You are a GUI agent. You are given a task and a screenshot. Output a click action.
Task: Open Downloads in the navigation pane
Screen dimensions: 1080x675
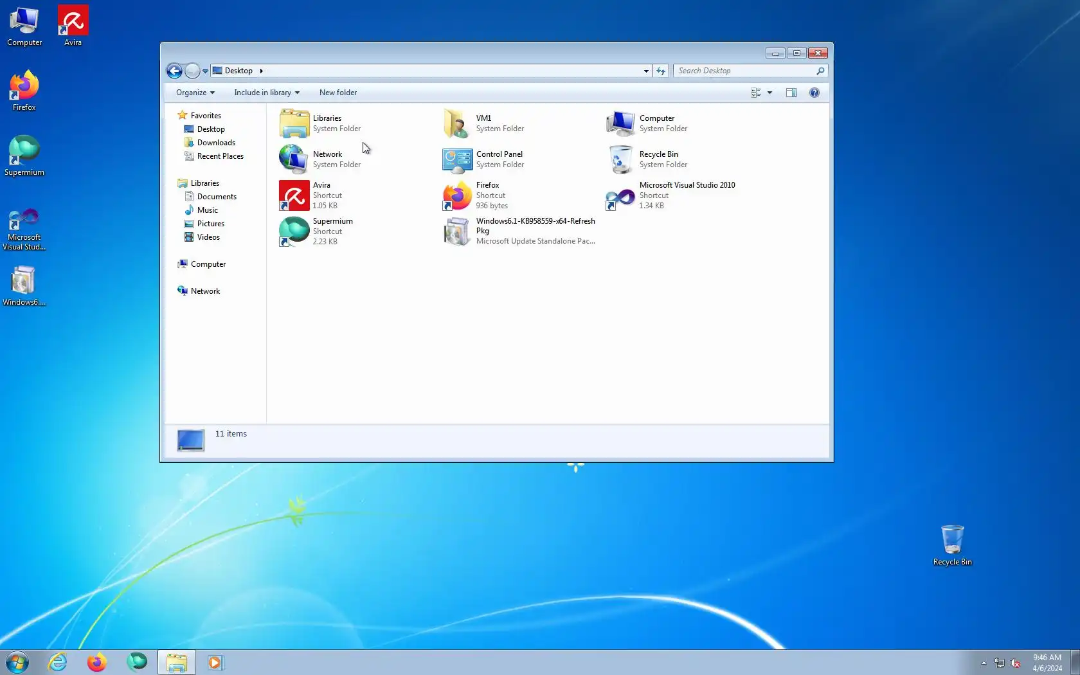tap(216, 143)
